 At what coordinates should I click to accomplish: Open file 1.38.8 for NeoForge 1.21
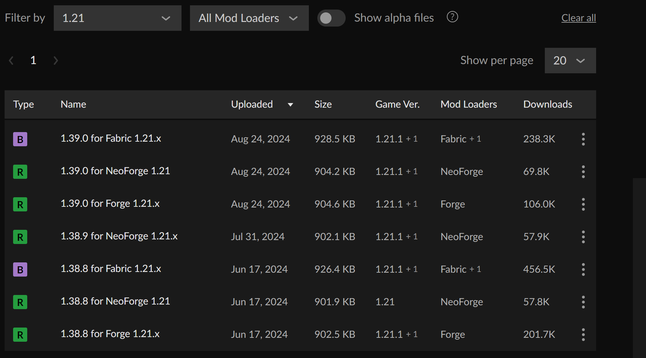pyautogui.click(x=115, y=301)
